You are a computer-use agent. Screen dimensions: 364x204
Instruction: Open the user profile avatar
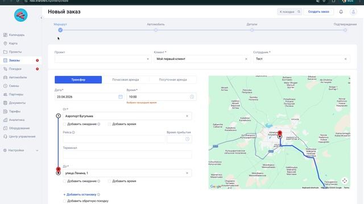pyautogui.click(x=353, y=11)
